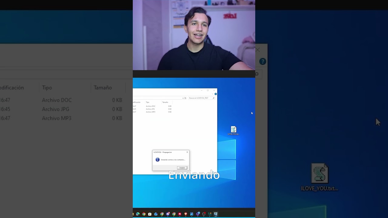The width and height of the screenshot is (388, 218).
Task: Open Brave browser from the taskbar
Action: [186, 214]
